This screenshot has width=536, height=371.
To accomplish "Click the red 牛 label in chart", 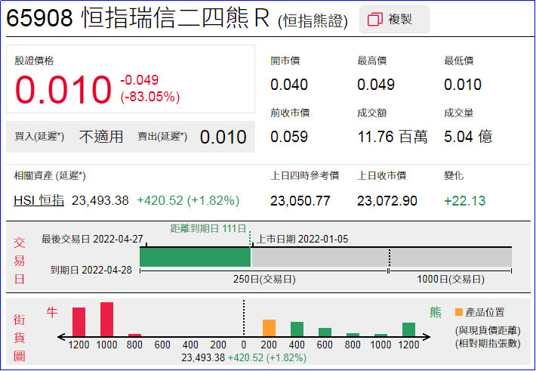I will click(x=52, y=312).
